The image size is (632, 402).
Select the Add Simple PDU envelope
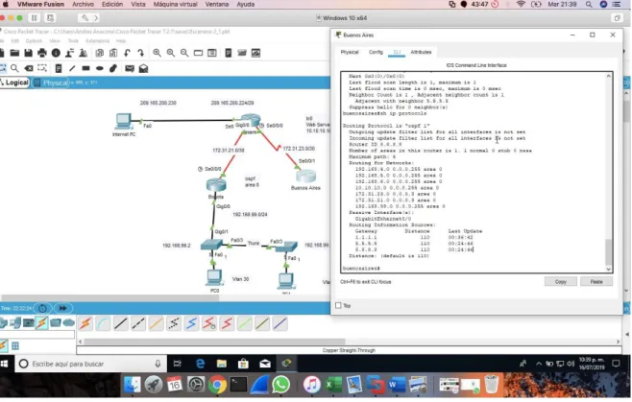130,68
